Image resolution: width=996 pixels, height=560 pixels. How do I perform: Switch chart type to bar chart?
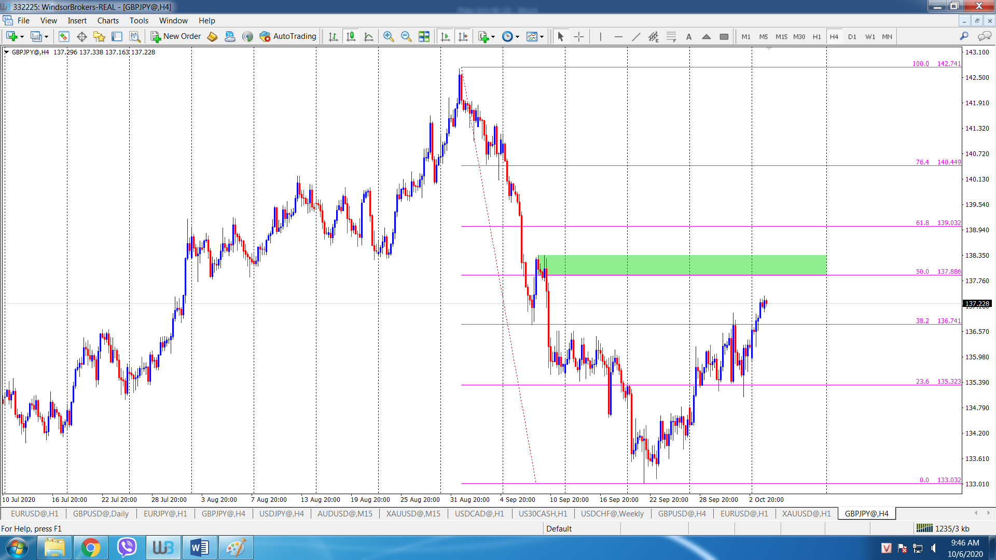(333, 36)
